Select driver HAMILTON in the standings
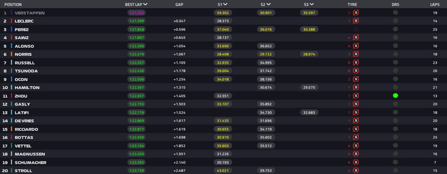447x174 pixels. [x=27, y=88]
